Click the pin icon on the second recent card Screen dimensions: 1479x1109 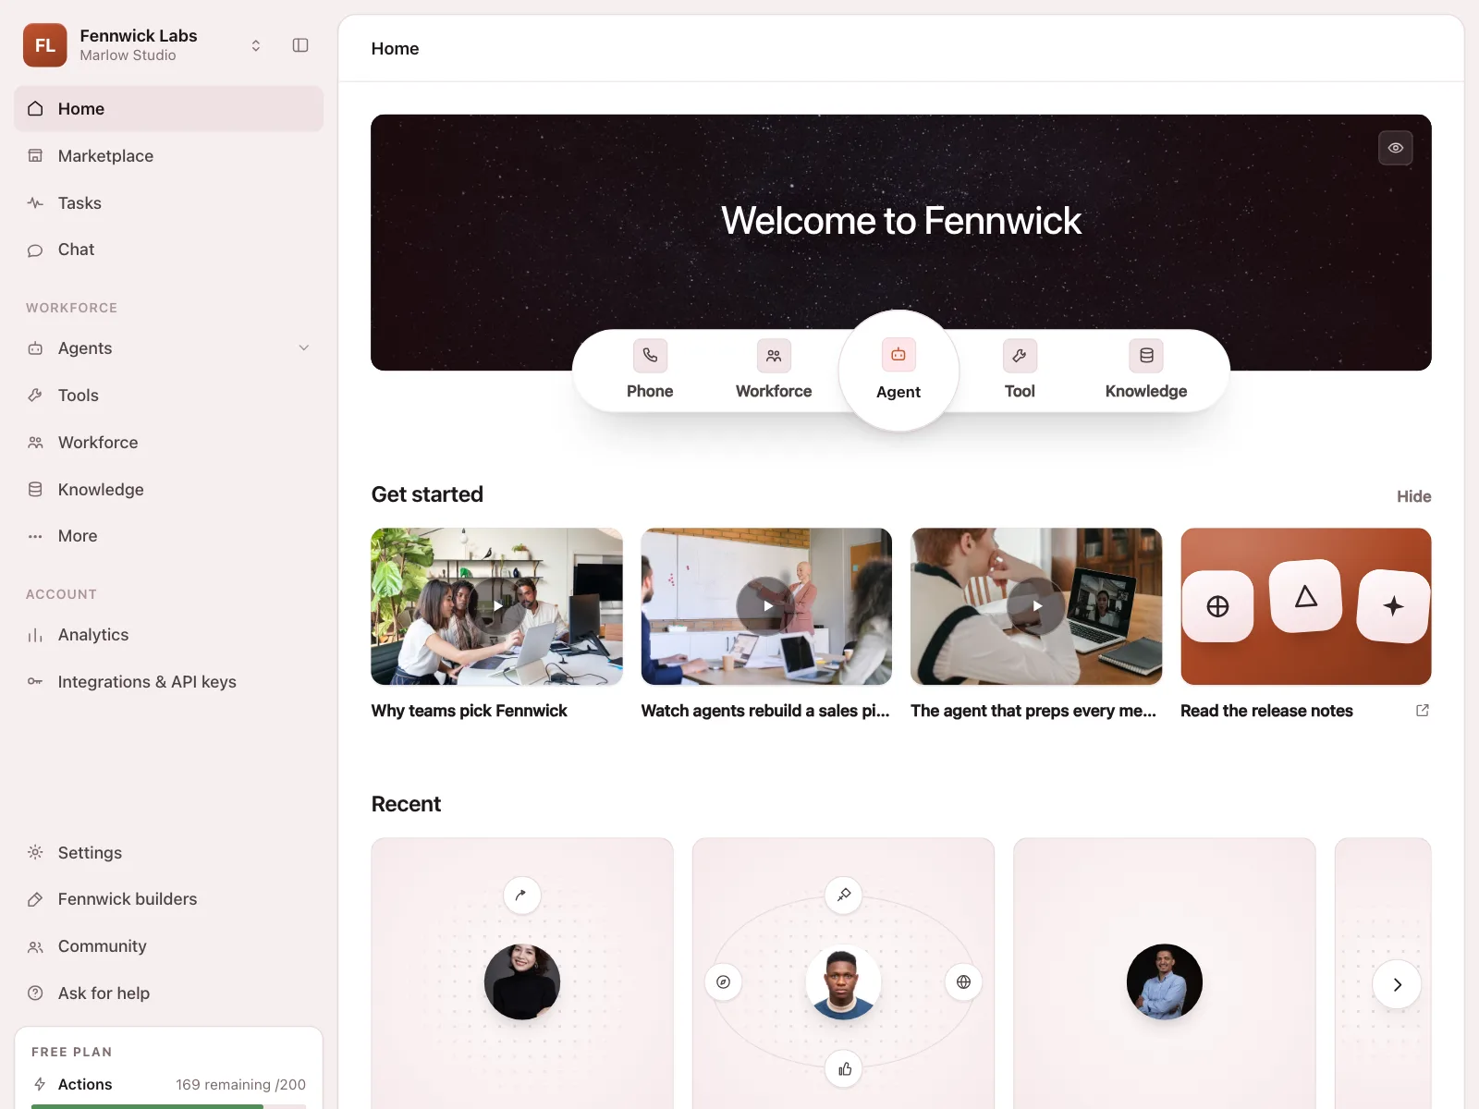click(x=844, y=895)
